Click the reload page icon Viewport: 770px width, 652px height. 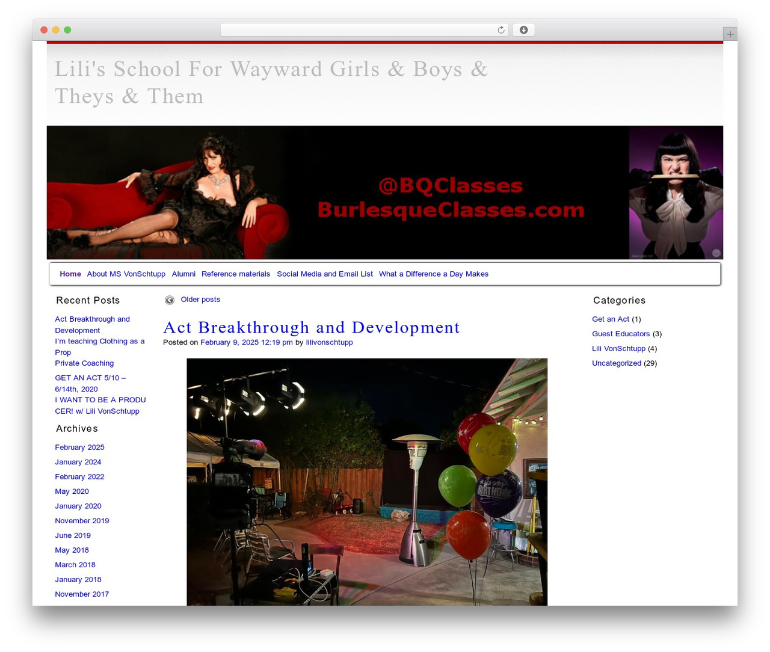pos(500,30)
